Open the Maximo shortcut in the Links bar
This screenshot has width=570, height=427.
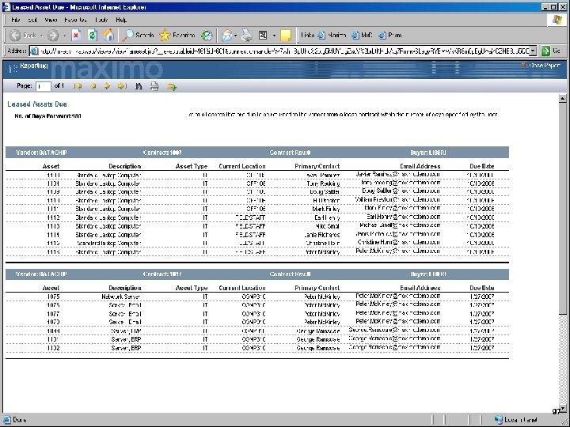point(332,36)
